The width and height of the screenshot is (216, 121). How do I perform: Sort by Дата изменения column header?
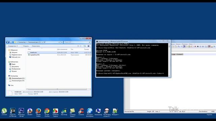pyautogui.click(x=62, y=49)
